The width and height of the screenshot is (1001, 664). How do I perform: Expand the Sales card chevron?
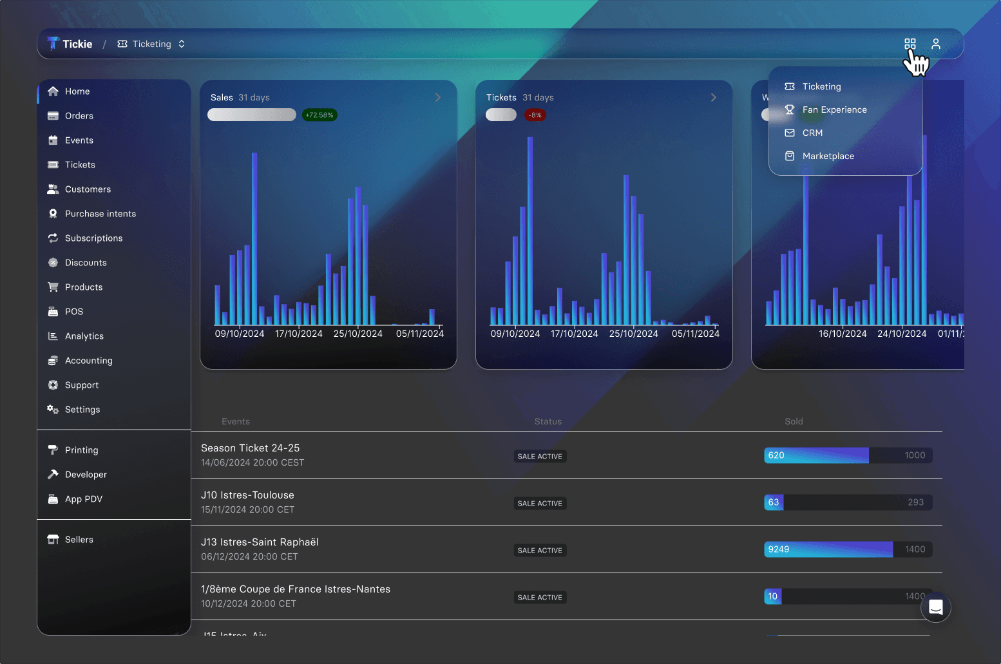[438, 97]
